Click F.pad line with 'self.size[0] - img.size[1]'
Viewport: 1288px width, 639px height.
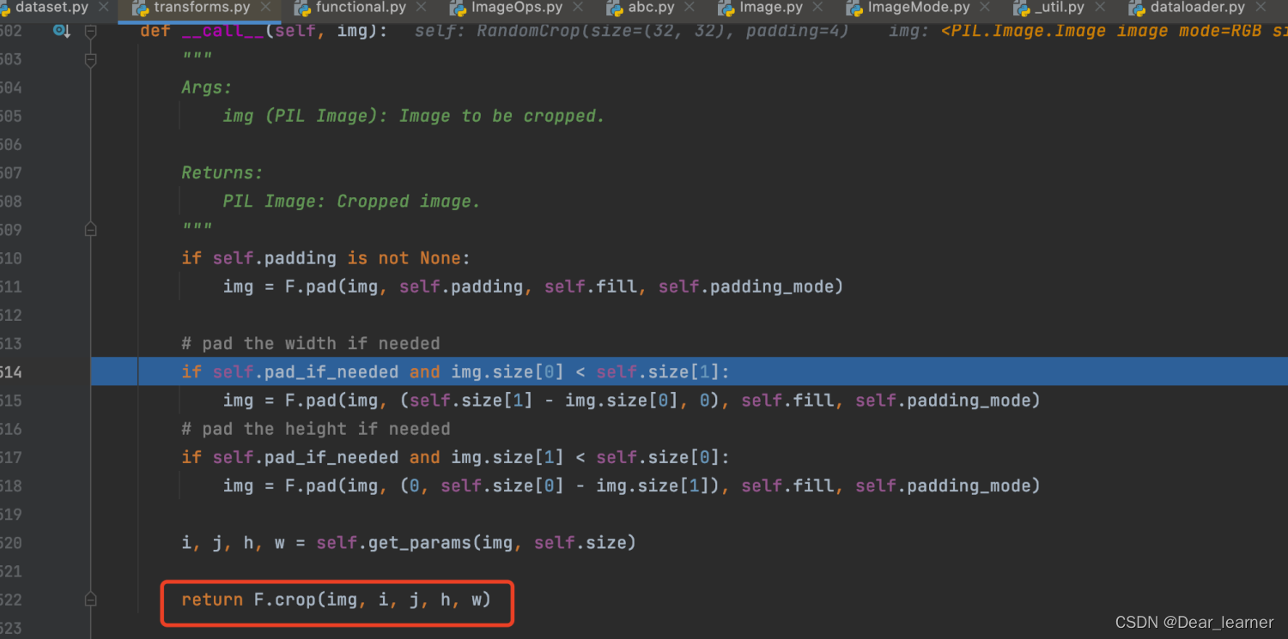[631, 485]
